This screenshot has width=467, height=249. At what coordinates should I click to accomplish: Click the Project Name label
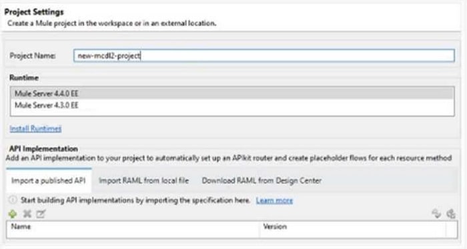(x=33, y=55)
